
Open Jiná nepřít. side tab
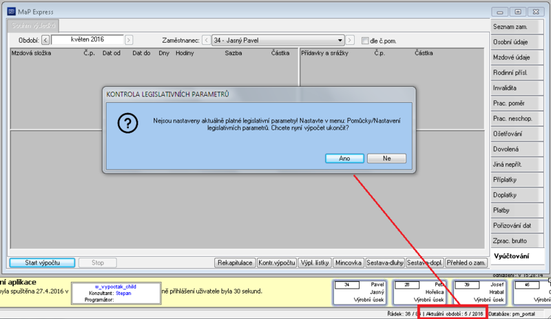point(517,164)
